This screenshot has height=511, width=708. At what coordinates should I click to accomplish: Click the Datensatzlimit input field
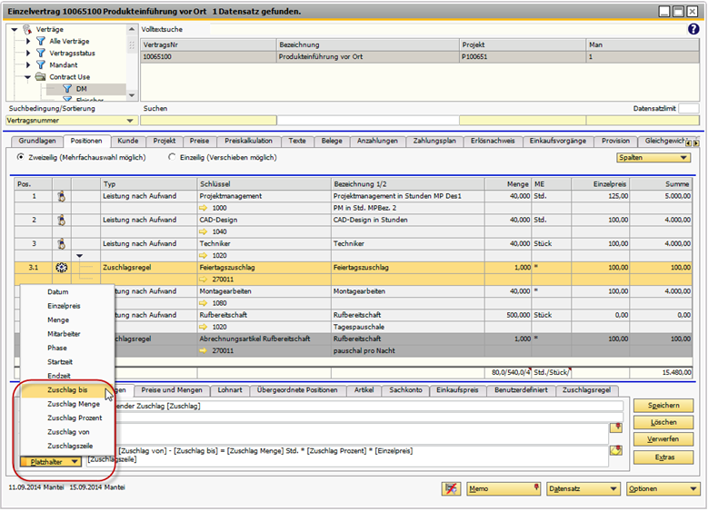(x=688, y=108)
